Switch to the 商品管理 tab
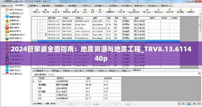The height and width of the screenshot is (107, 202). pyautogui.click(x=60, y=6)
